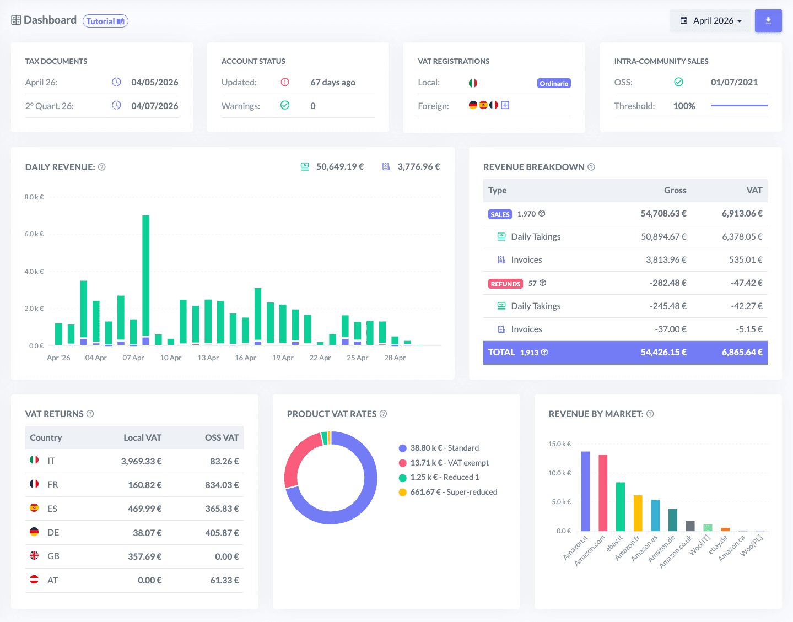Click the Invoices icon in refunds section
Screen dimensions: 793x622
[501, 329]
